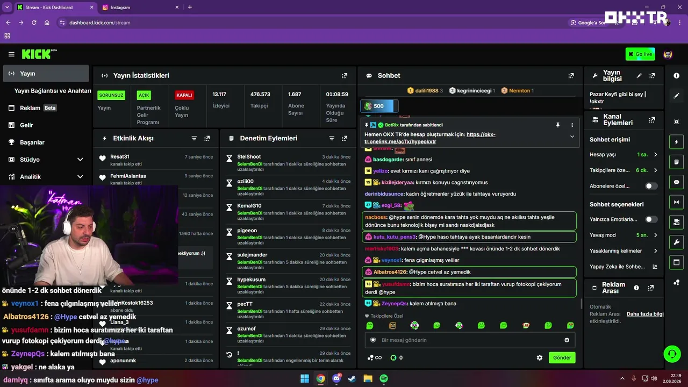688x387 pixels.
Task: Select the first green emote in the chat row
Action: tap(370, 325)
